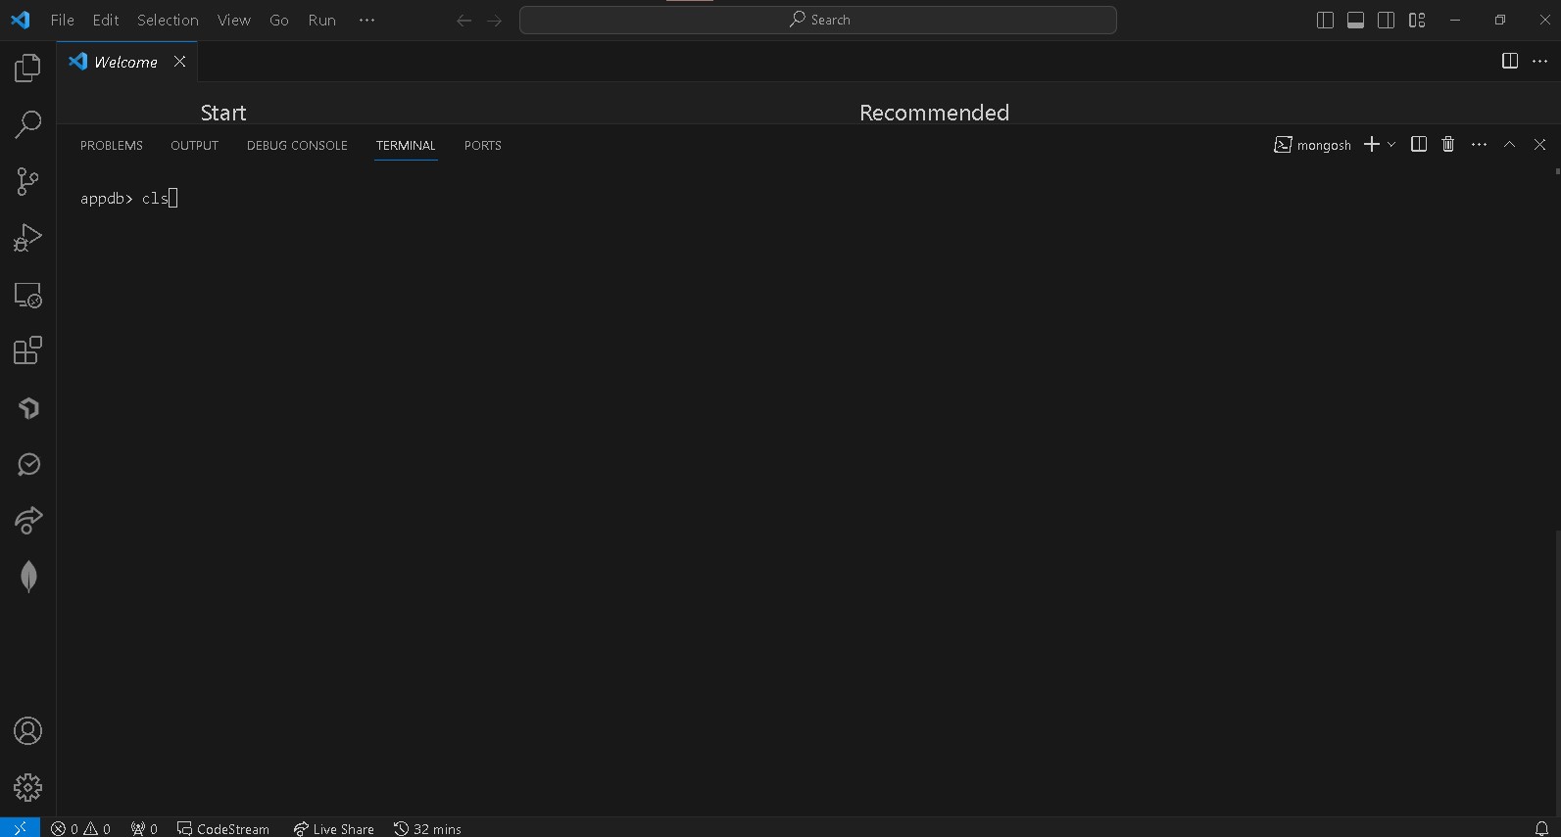Viewport: 1561px width, 837px height.
Task: Click the CodeStream status bar button
Action: pyautogui.click(x=223, y=828)
